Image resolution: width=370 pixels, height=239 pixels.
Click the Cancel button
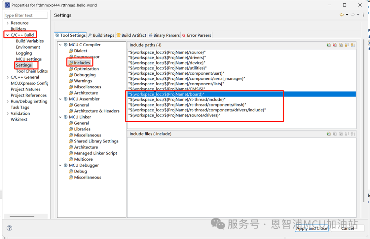pos(348,228)
